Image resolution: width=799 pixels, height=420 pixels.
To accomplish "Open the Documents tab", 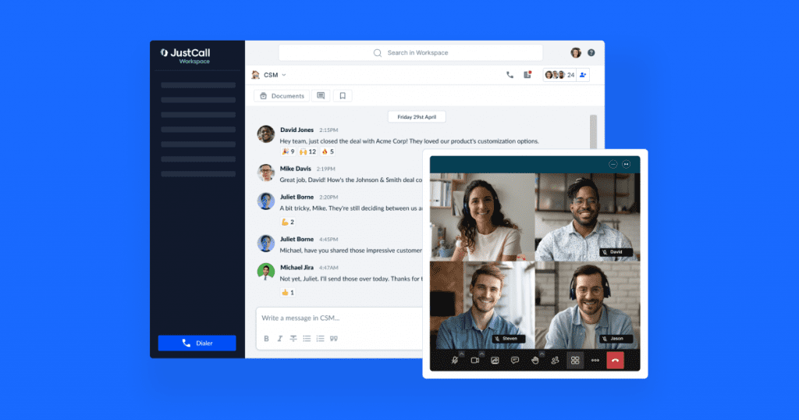I will [x=282, y=96].
